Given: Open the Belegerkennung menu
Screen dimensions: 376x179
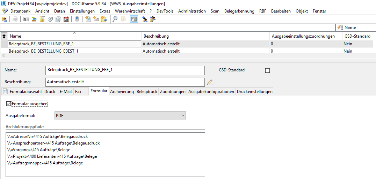Looking at the screenshot, I should [x=239, y=11].
